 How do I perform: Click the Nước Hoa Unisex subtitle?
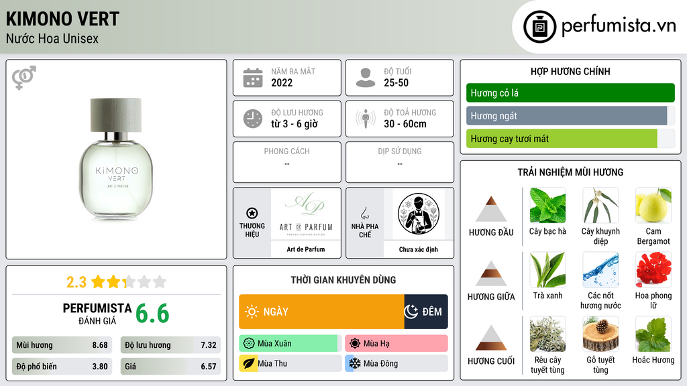coord(52,38)
